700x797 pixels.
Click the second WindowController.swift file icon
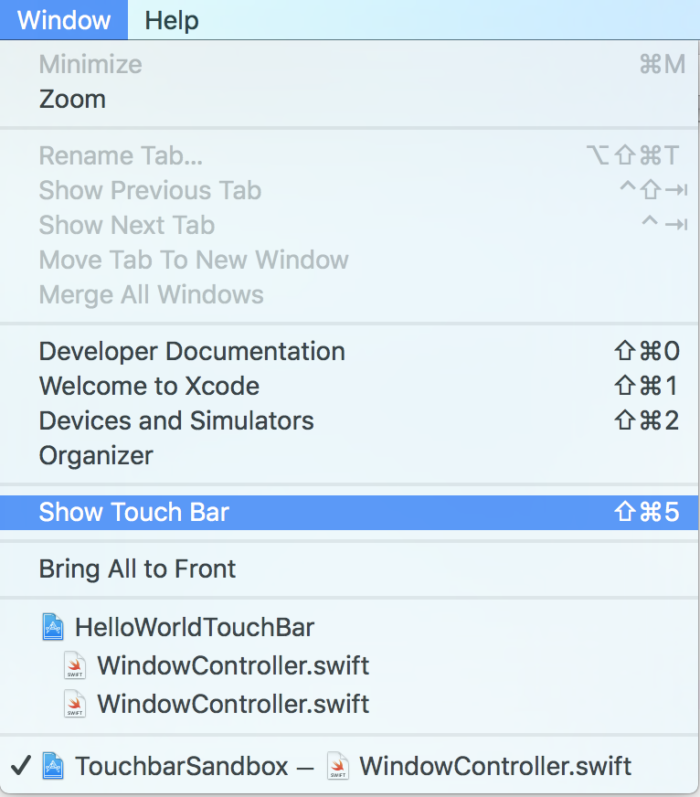pyautogui.click(x=75, y=704)
